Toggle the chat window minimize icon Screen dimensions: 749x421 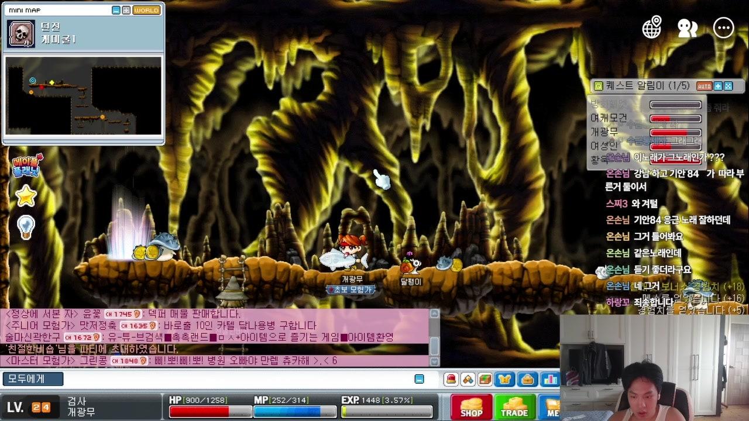[x=419, y=379]
